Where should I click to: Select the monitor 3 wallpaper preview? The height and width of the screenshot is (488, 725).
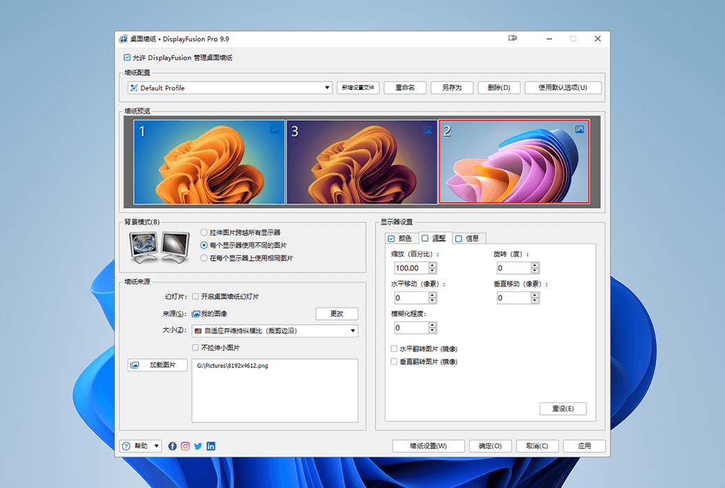click(x=362, y=162)
